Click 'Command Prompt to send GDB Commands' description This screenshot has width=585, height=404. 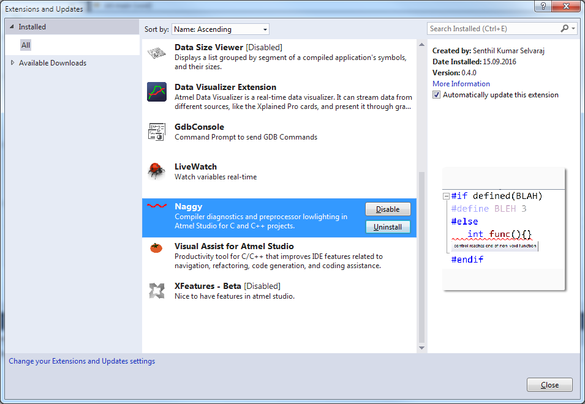(246, 137)
